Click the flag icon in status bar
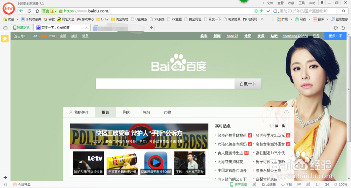Image resolution: width=351 pixels, height=188 pixels. click(x=299, y=184)
